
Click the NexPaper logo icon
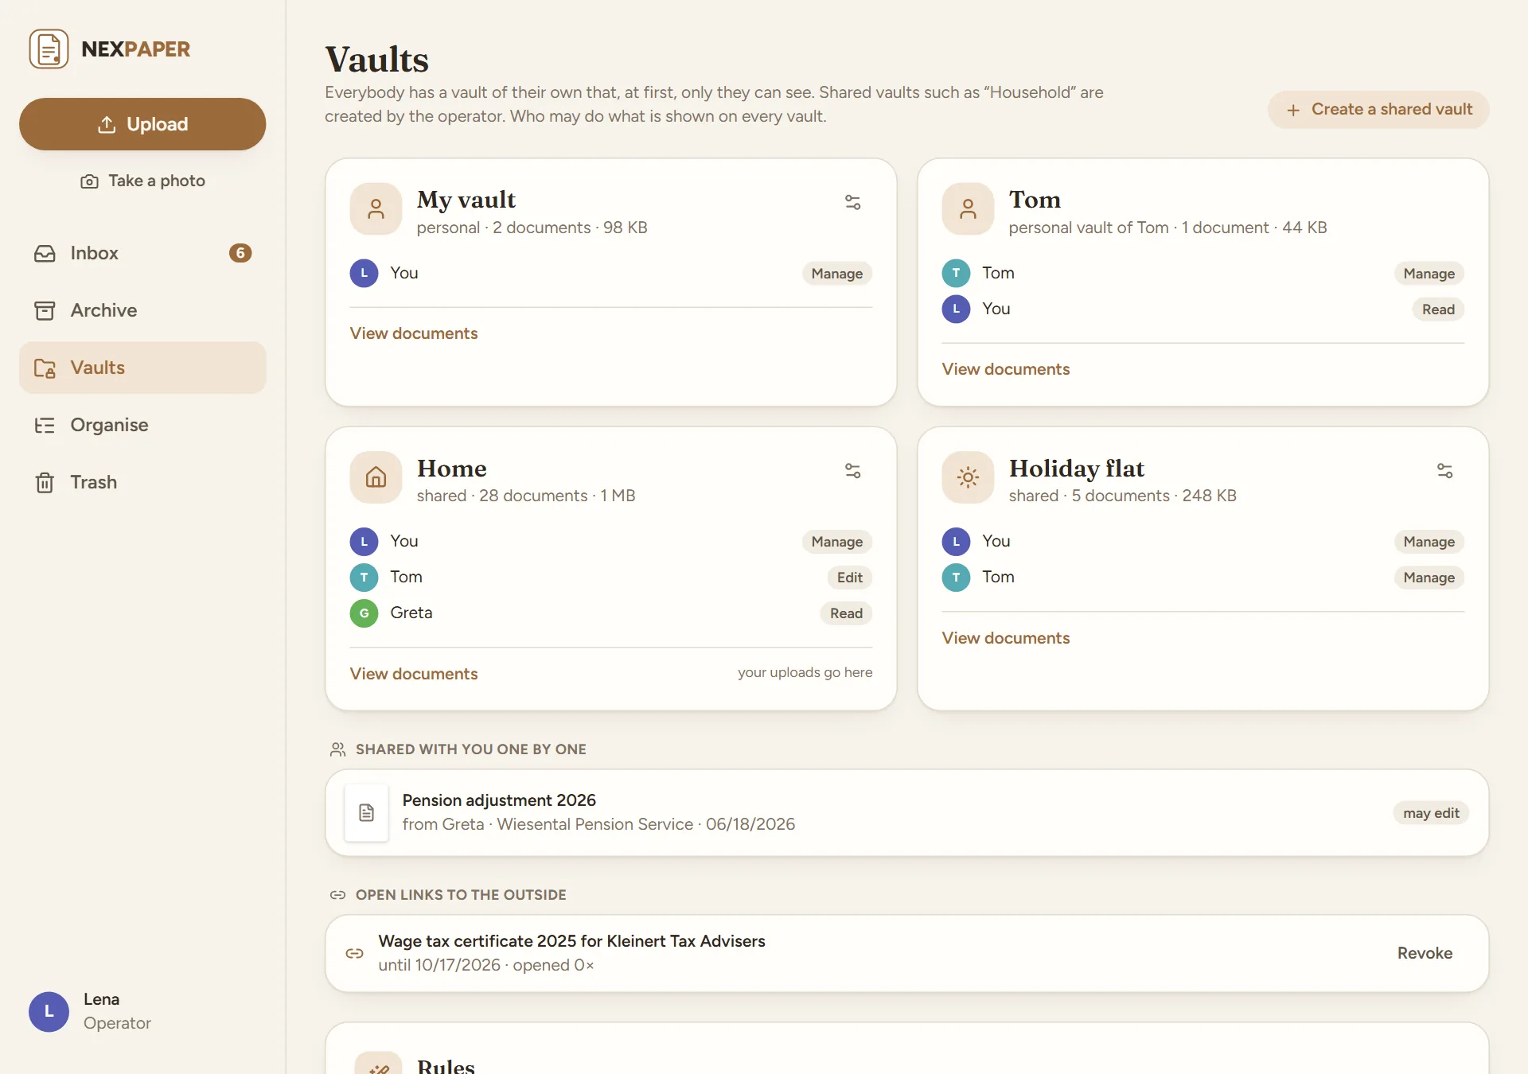(49, 49)
